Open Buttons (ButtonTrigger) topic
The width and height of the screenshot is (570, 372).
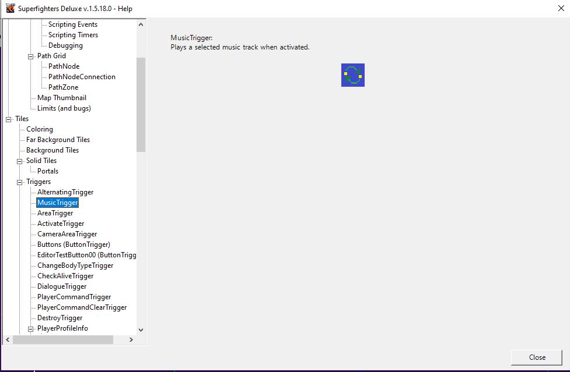tap(74, 245)
